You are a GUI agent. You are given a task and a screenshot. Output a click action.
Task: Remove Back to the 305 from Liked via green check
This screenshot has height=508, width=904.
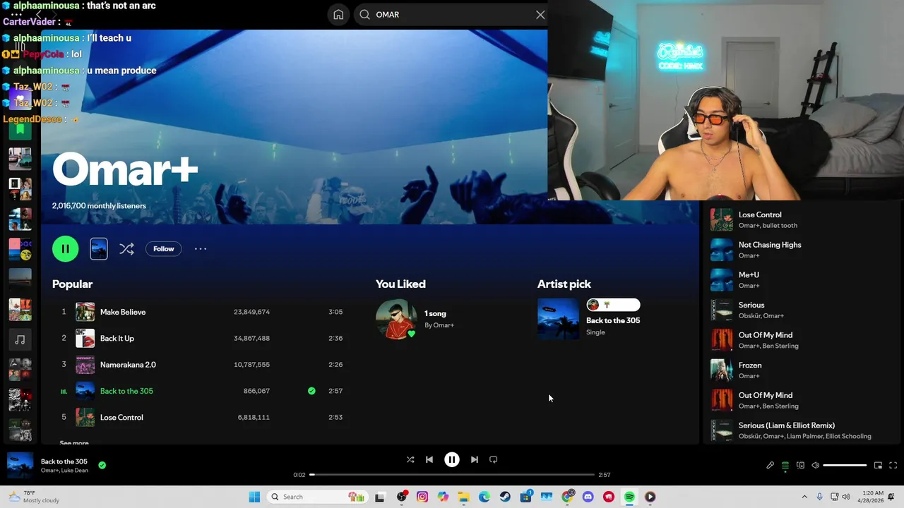point(311,391)
